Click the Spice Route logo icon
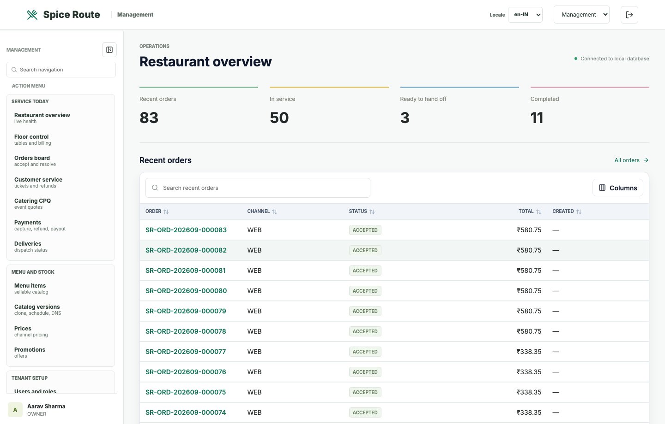Screen dimensions: 665x424 click(32, 15)
